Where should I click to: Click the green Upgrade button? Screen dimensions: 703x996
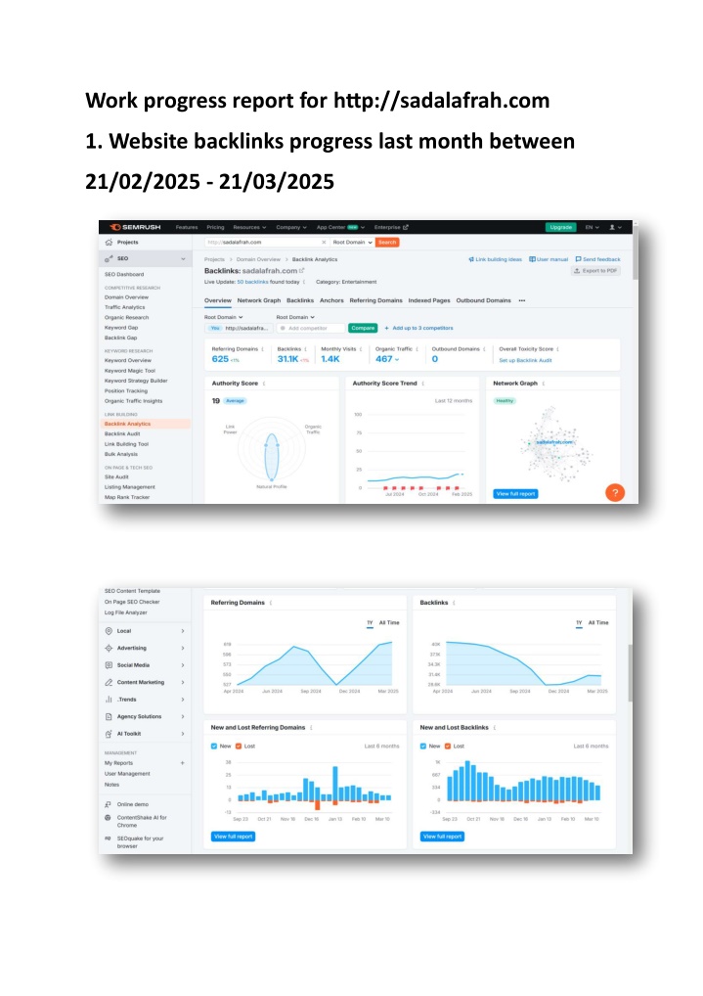pyautogui.click(x=561, y=227)
